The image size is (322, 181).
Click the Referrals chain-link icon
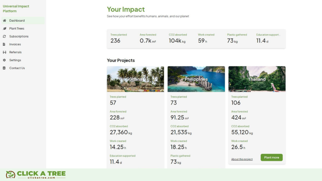click(x=4, y=52)
